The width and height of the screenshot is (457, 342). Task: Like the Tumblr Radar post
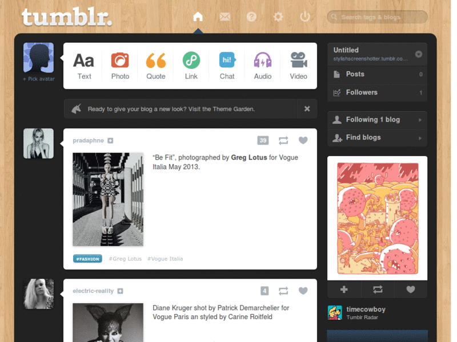tap(411, 290)
